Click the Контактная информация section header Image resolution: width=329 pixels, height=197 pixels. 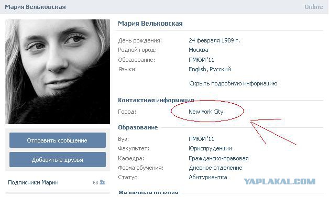156,100
